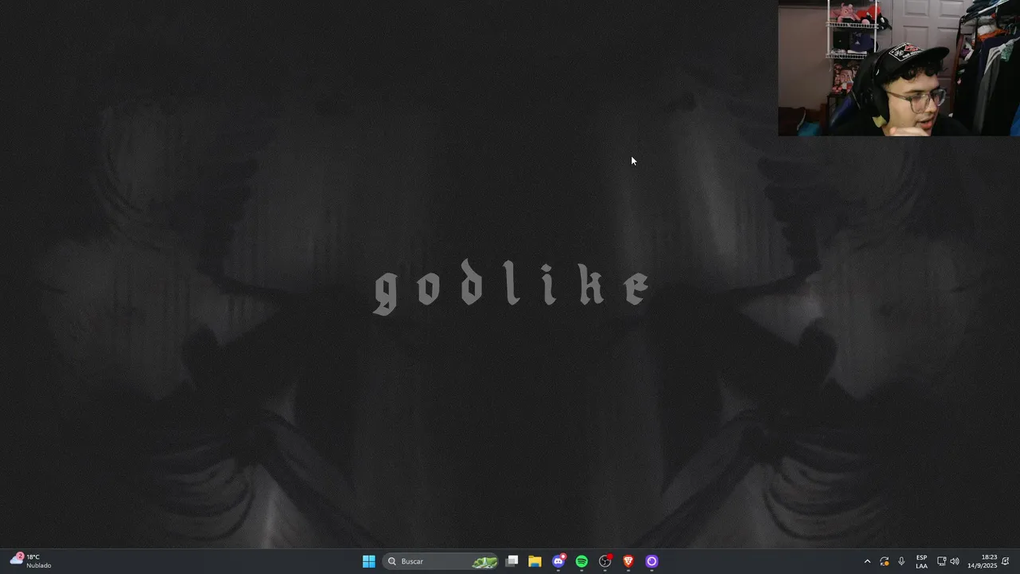This screenshot has width=1020, height=574.
Task: Click the webcam overlay in the corner
Action: pos(899,68)
